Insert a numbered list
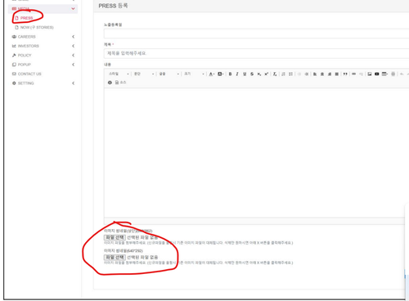 (283, 74)
